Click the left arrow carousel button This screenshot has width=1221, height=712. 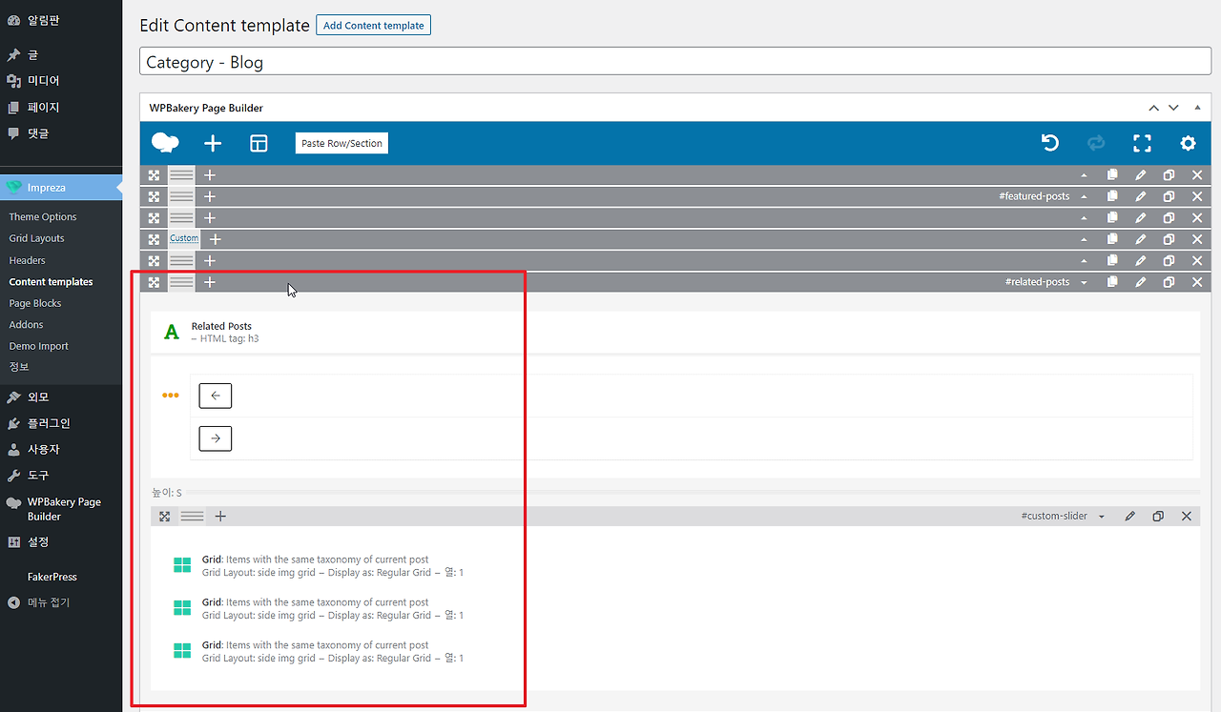(x=216, y=396)
